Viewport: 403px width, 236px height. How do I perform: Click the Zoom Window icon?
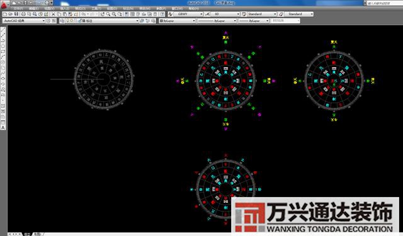(x=114, y=14)
